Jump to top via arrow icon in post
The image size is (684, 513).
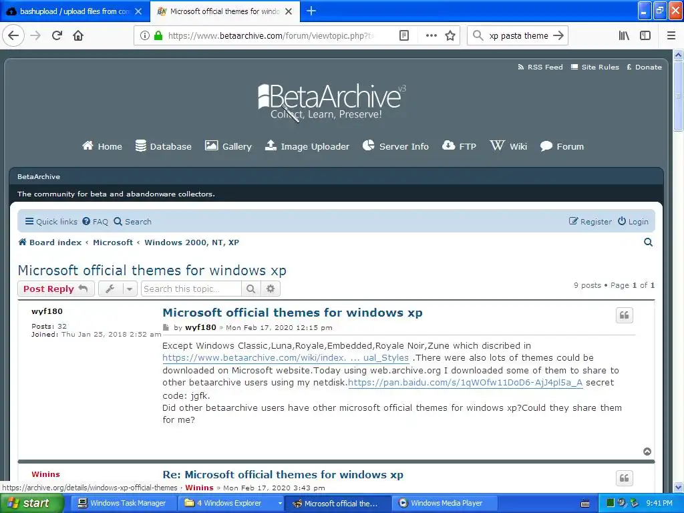pos(647,452)
